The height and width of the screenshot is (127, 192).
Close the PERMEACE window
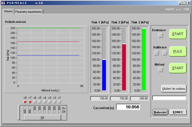coord(189,3)
